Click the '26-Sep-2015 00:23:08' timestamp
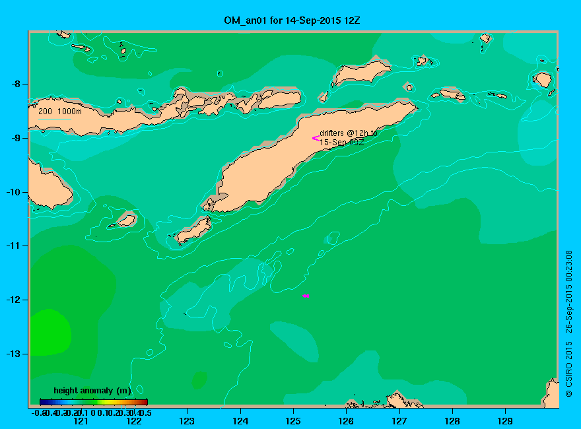581x429 pixels. 568,292
